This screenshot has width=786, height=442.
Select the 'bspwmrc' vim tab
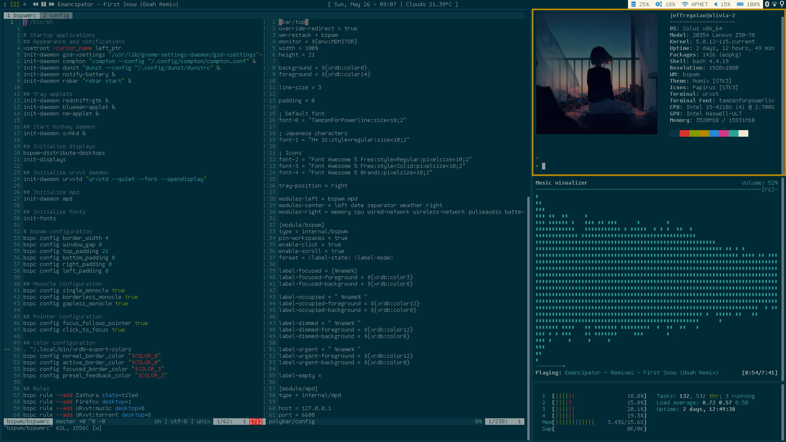point(22,16)
